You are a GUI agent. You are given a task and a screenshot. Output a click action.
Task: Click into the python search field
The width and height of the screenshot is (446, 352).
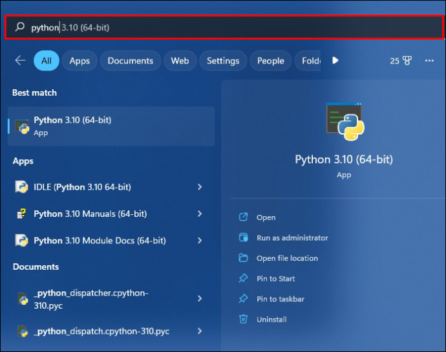(x=224, y=27)
